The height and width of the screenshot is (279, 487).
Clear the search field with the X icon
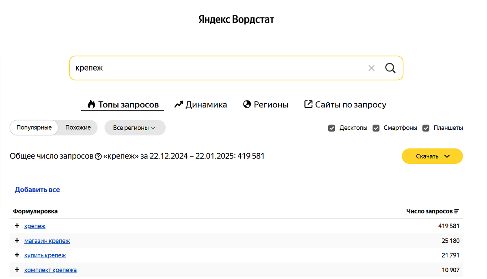pos(371,68)
